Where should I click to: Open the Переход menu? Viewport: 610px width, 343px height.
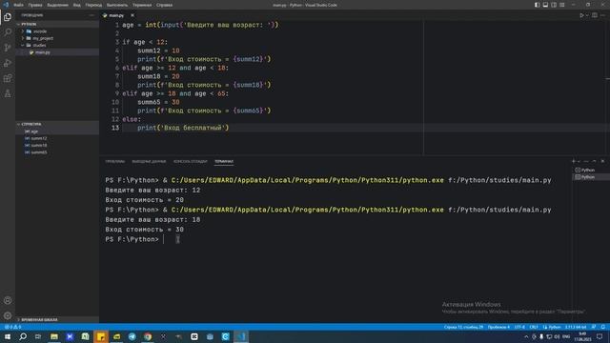93,5
